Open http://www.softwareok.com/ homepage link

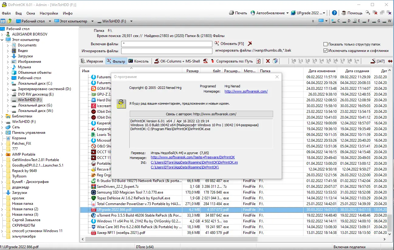(246, 91)
